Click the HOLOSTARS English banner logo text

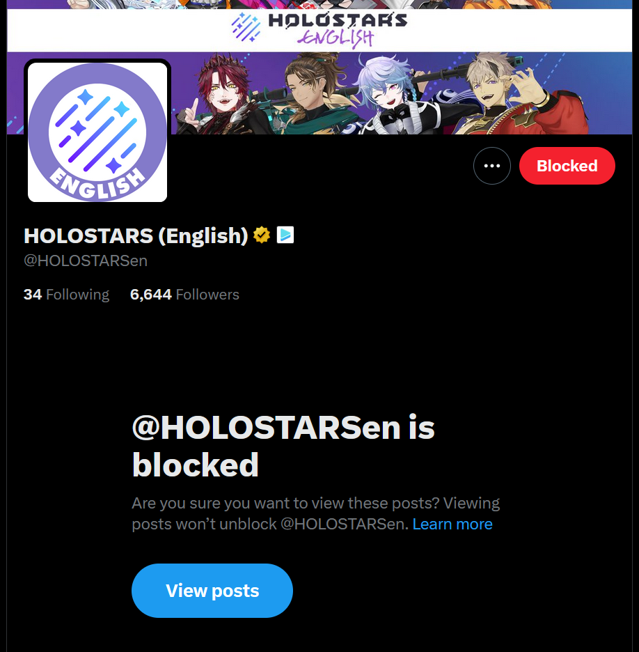338,30
